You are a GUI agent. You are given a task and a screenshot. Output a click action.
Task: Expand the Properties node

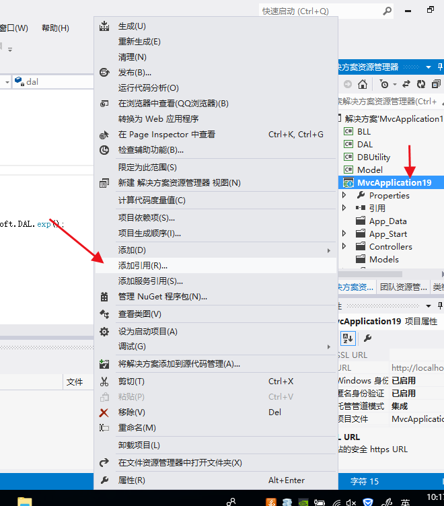click(344, 195)
